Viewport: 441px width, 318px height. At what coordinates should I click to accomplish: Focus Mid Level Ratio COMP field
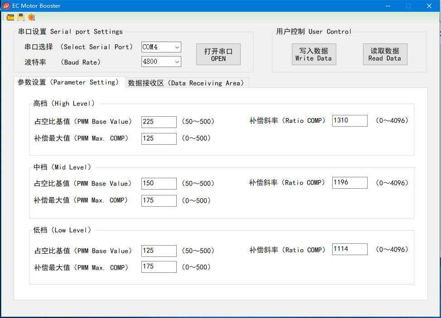coord(349,182)
